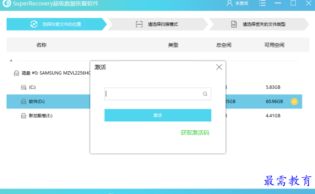Open the hamburger menu list icon

tap(262, 3)
